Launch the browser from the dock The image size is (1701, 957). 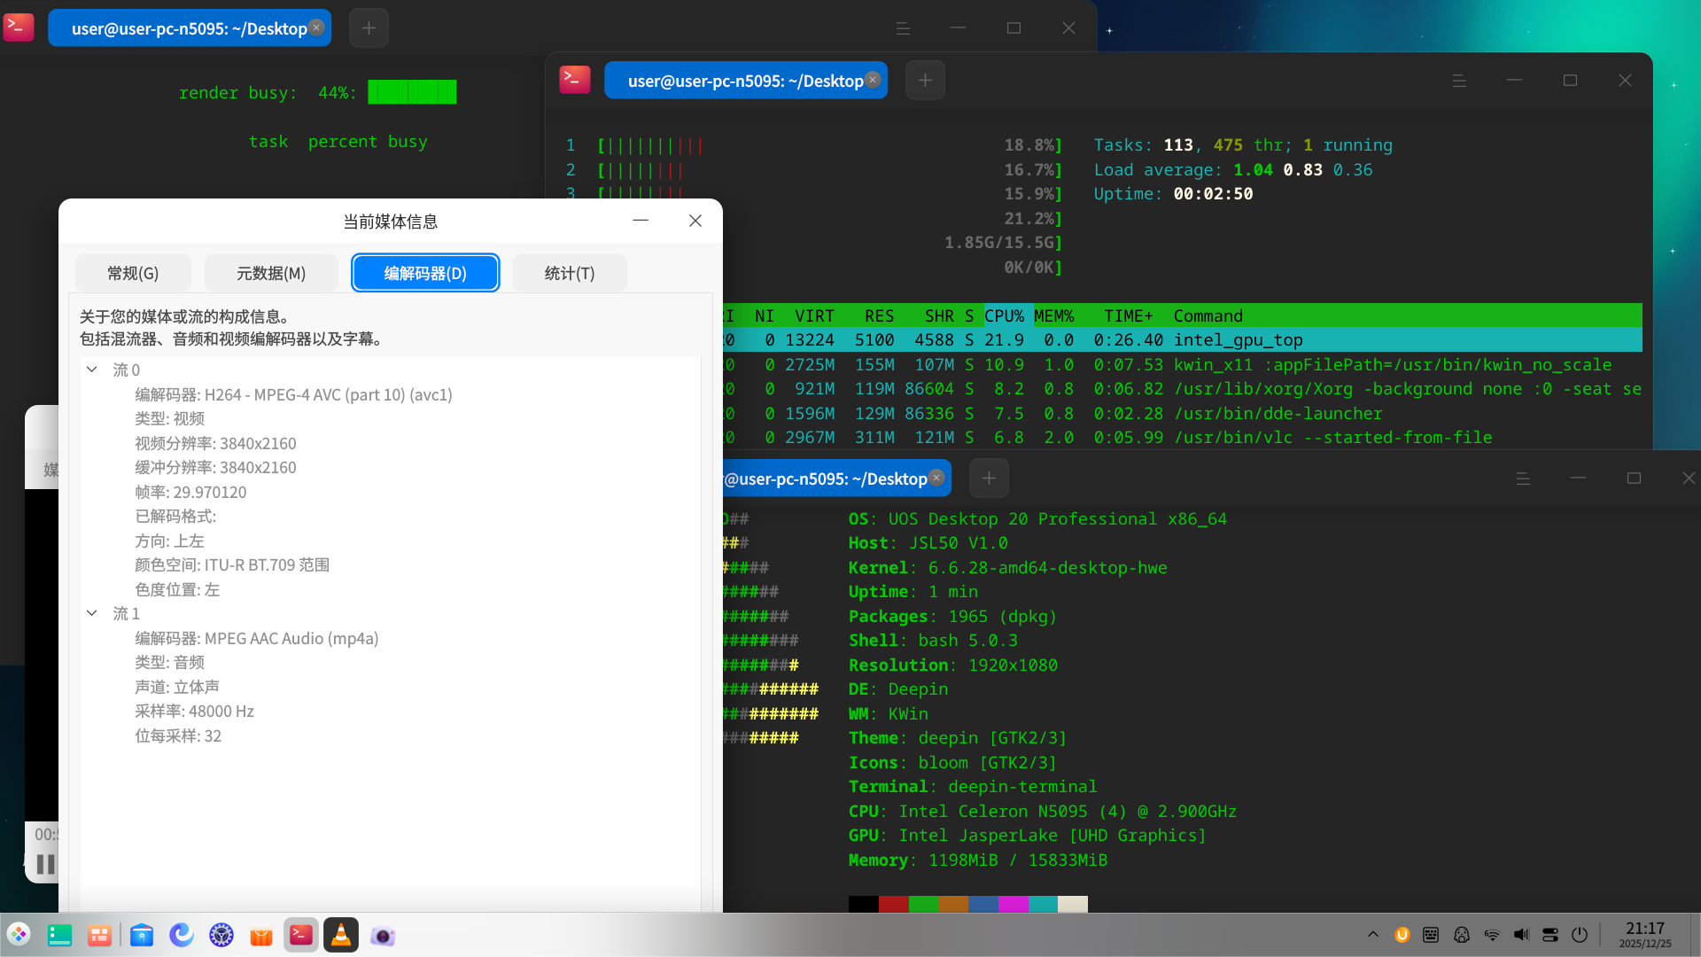click(x=182, y=934)
